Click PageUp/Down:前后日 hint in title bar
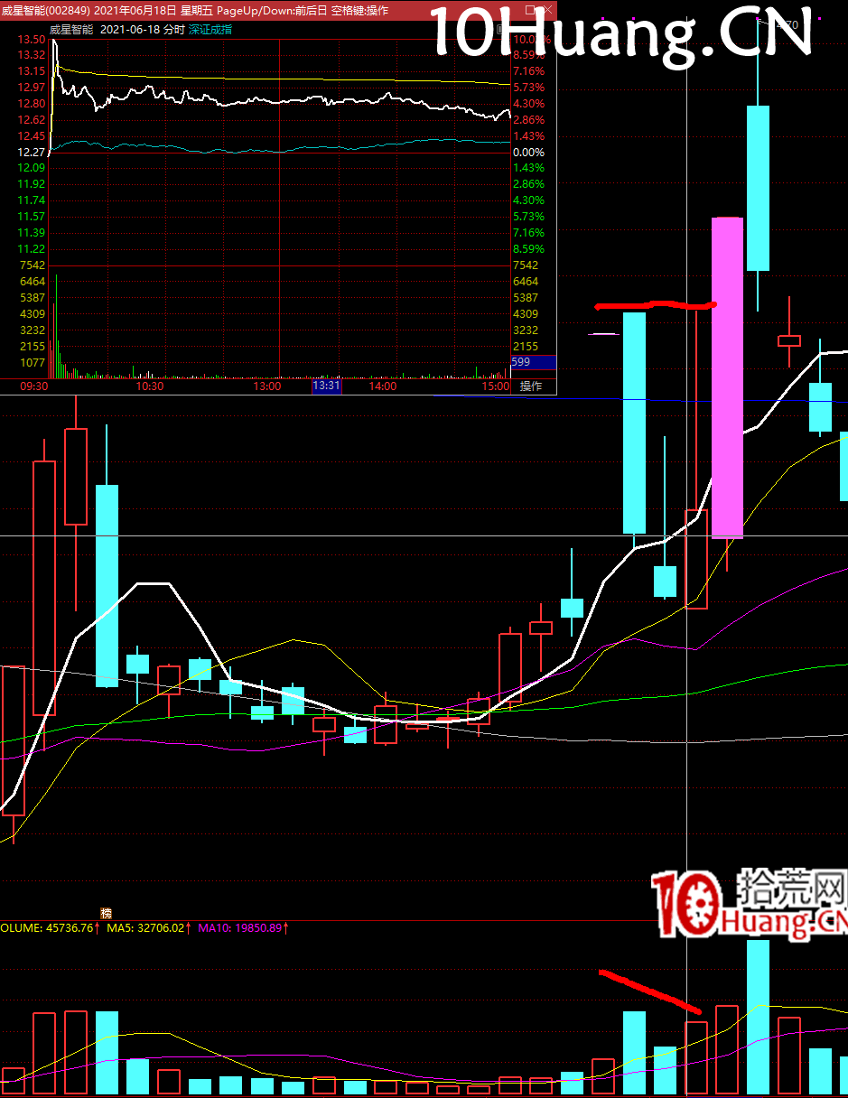Image resolution: width=848 pixels, height=1098 pixels. (x=272, y=11)
